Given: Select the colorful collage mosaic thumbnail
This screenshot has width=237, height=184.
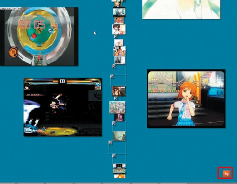Looking at the screenshot, I should [117, 107].
